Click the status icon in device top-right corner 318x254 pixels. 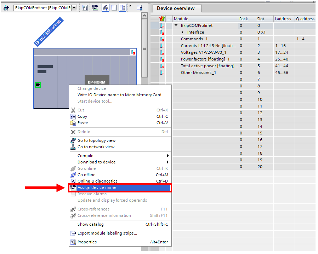tap(133, 52)
